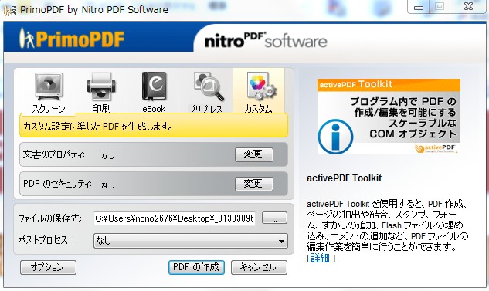Open the browse button for the save location
The image size is (489, 291).
(274, 218)
